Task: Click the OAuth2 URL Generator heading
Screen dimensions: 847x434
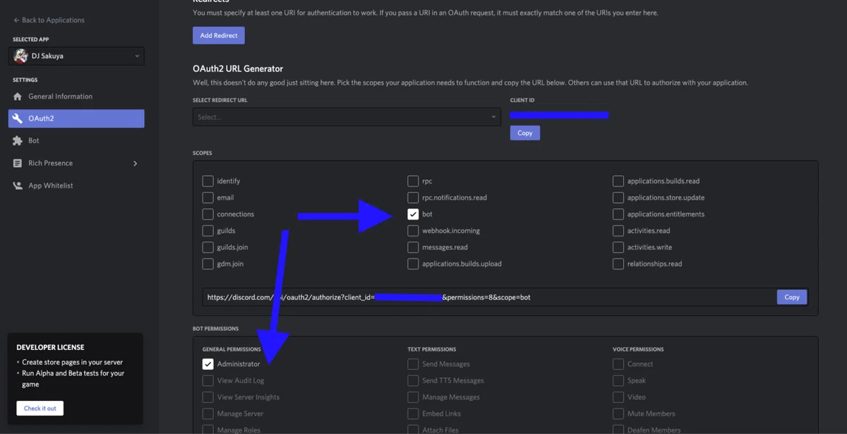Action: (238, 68)
